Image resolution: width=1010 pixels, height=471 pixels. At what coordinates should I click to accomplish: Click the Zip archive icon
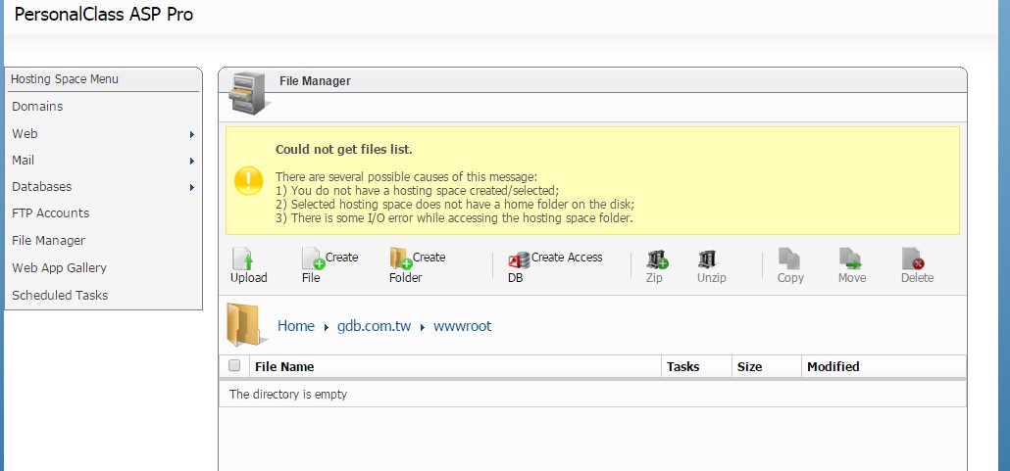point(657,259)
